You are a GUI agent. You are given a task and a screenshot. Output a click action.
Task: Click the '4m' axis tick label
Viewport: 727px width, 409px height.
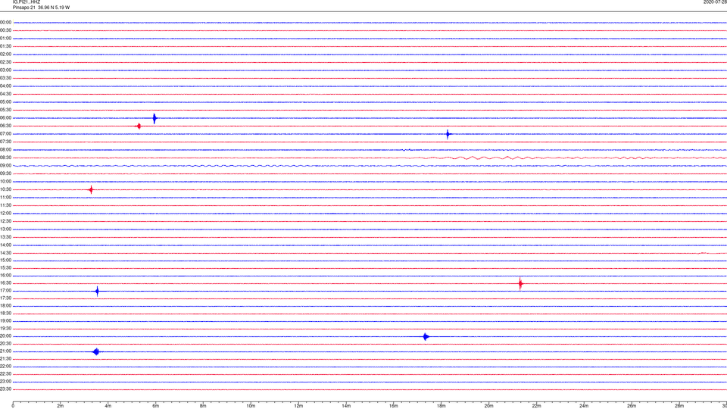click(108, 406)
